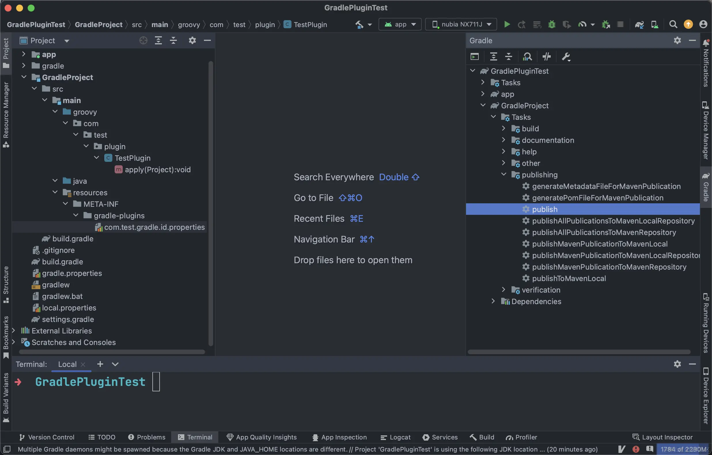The width and height of the screenshot is (712, 455).
Task: Click the Debug app bug icon
Action: (552, 24)
